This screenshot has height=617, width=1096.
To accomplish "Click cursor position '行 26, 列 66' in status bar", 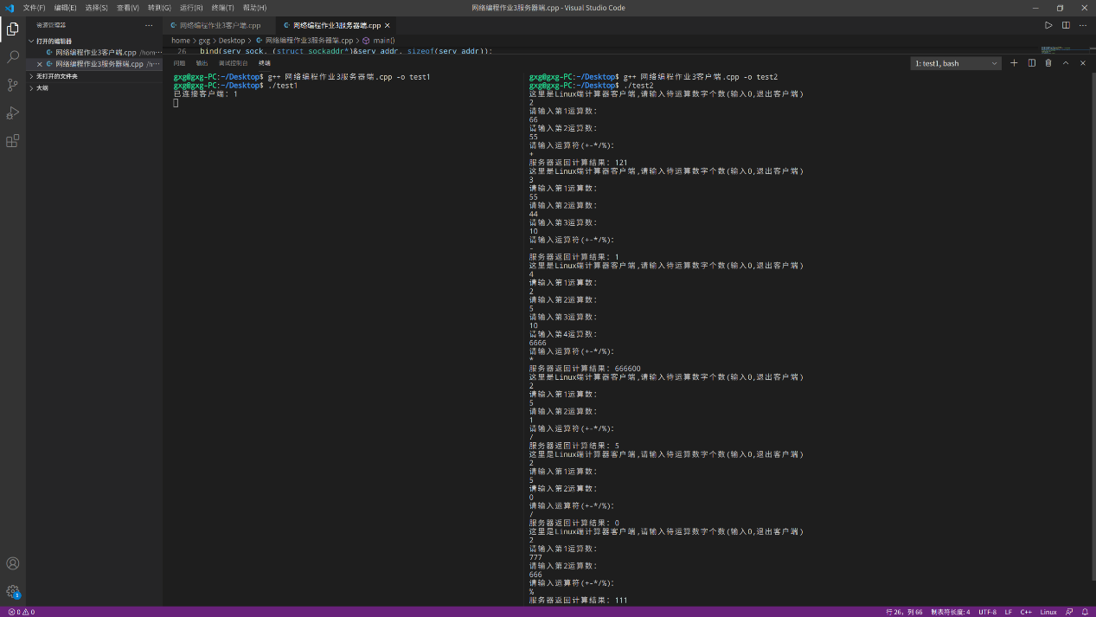I will 903,612.
